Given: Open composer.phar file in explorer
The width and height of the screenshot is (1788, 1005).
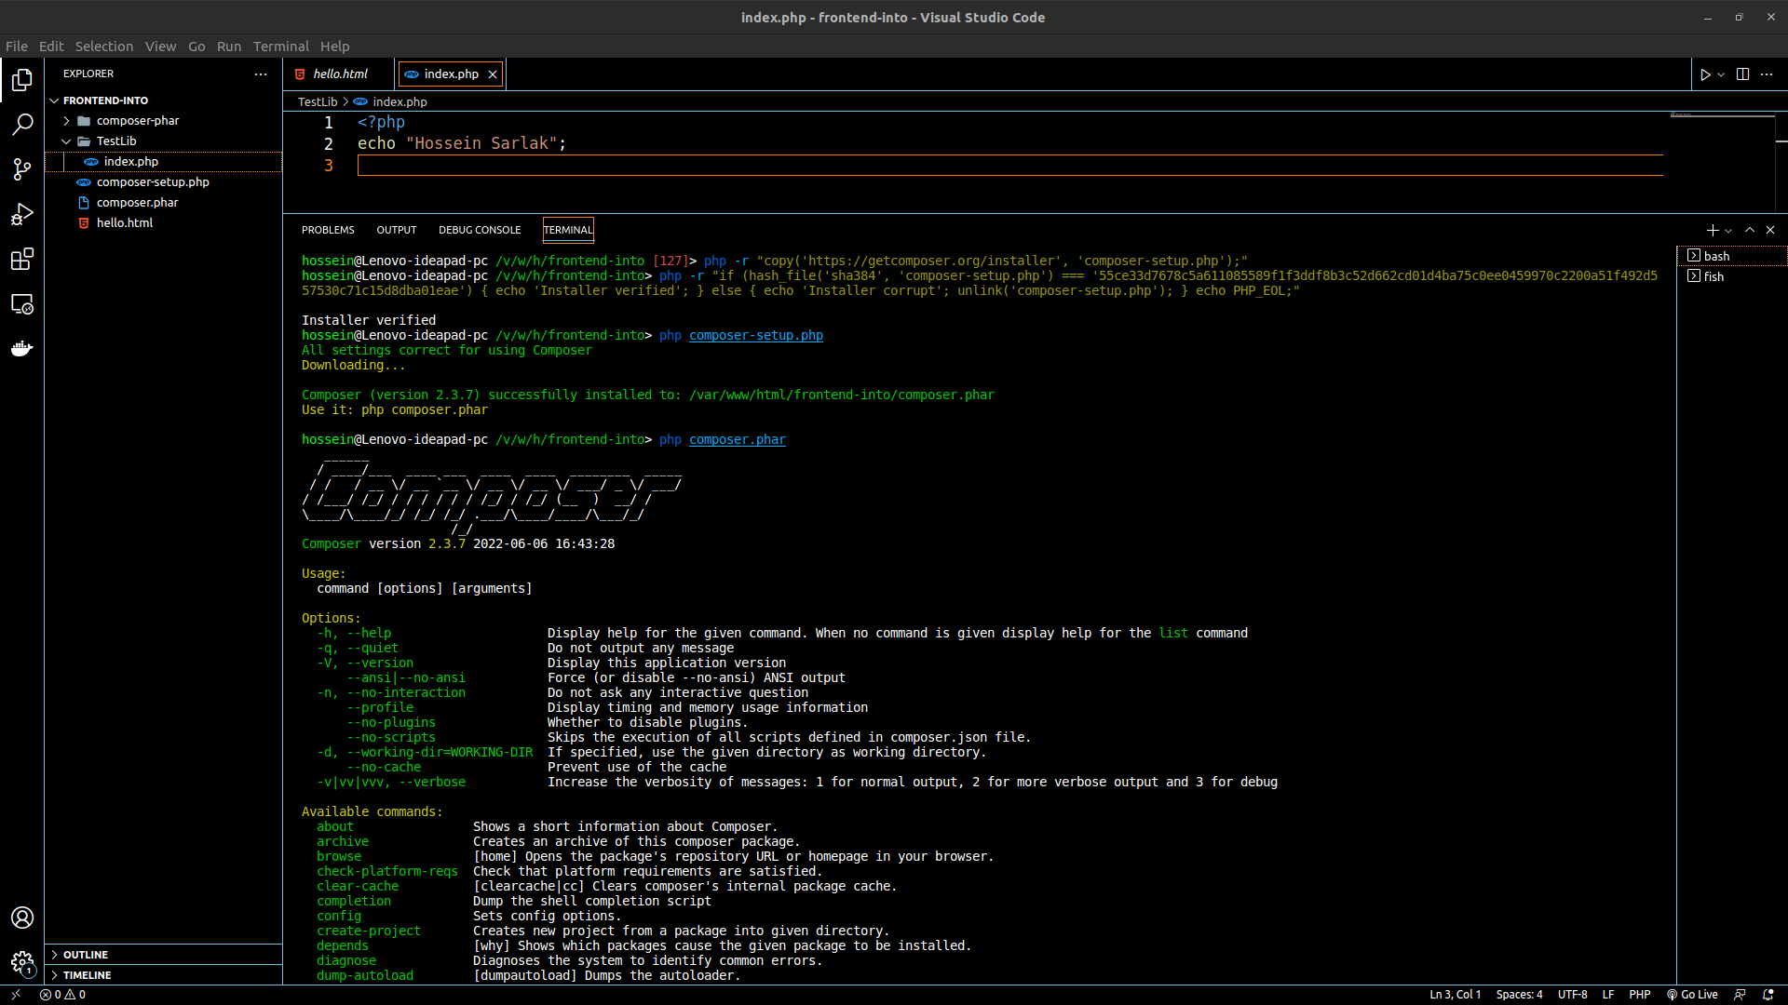Looking at the screenshot, I should pyautogui.click(x=163, y=203).
